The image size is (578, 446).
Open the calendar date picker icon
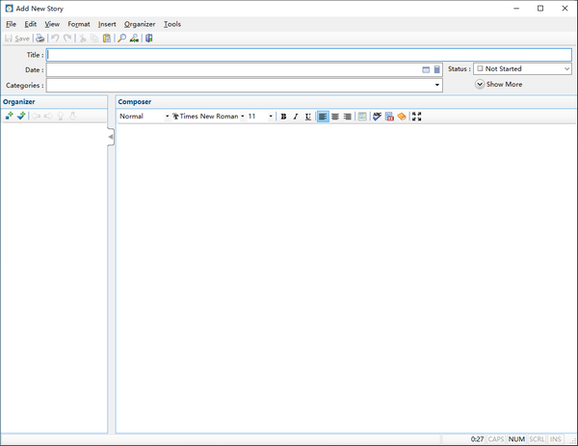[x=426, y=69]
